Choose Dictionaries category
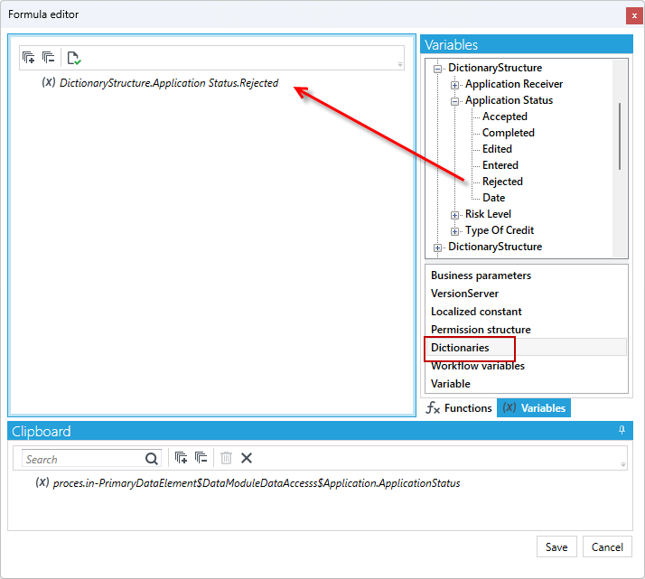Screen dimensions: 645x579 pyautogui.click(x=526, y=348)
